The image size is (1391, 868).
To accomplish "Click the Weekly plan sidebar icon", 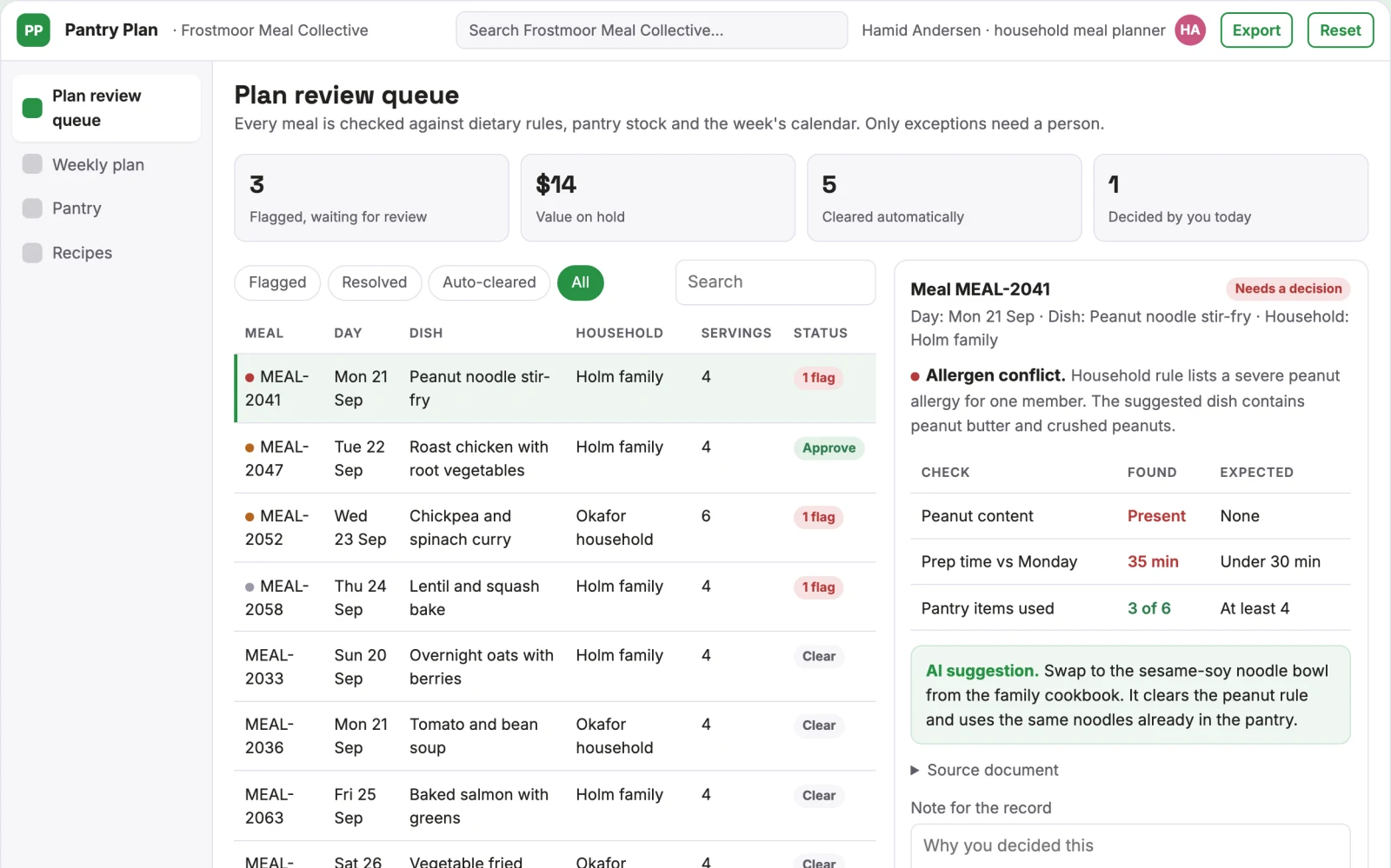I will click(x=32, y=164).
